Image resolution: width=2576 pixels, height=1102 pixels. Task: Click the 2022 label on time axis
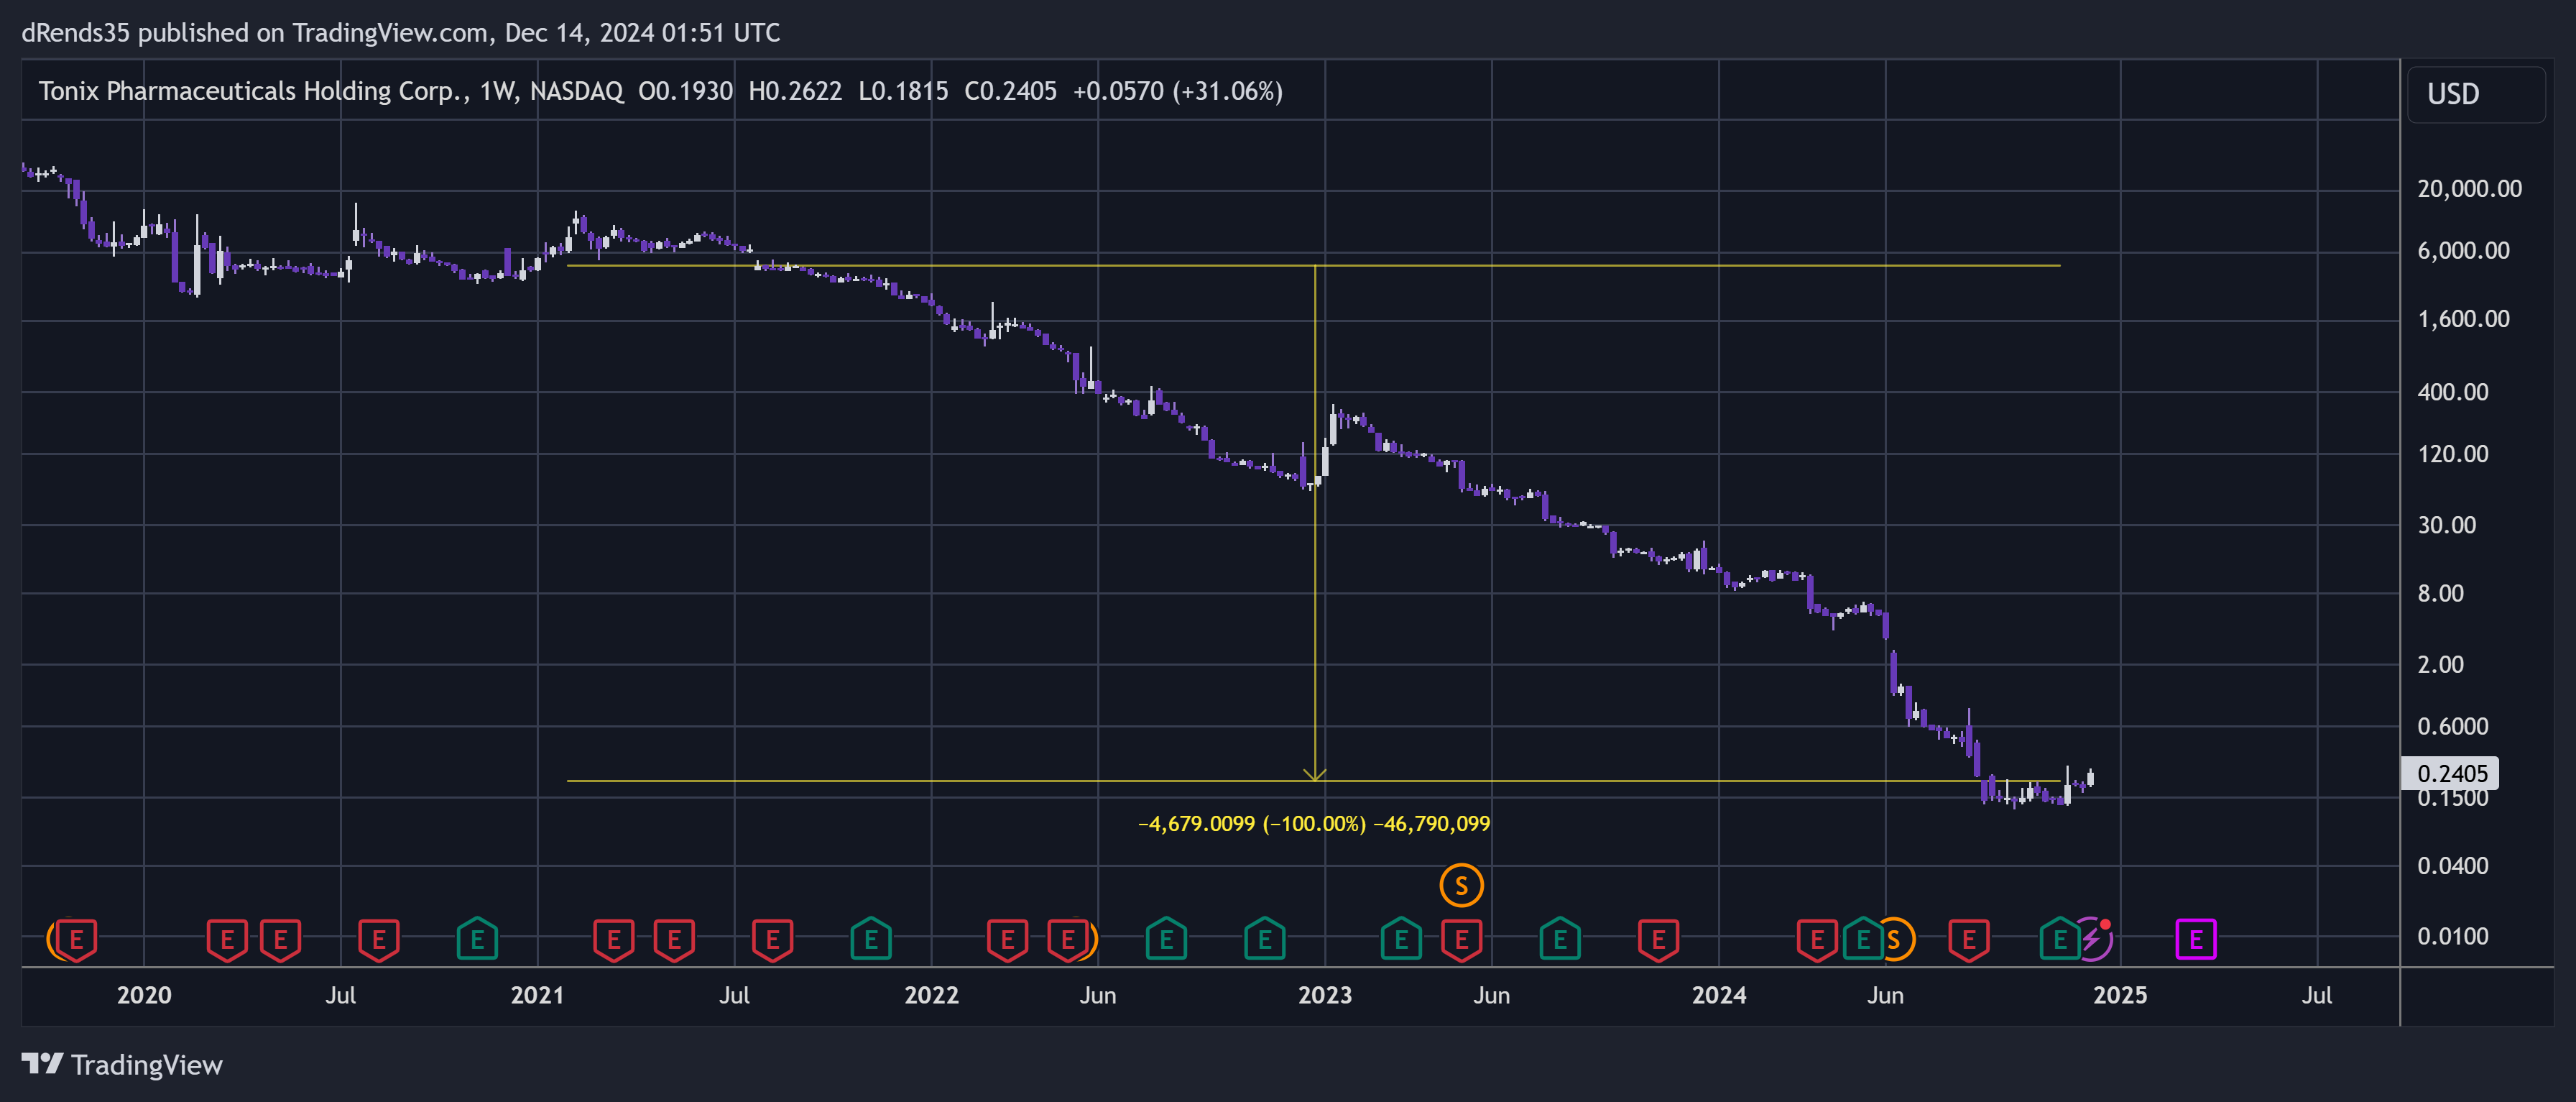[x=931, y=995]
